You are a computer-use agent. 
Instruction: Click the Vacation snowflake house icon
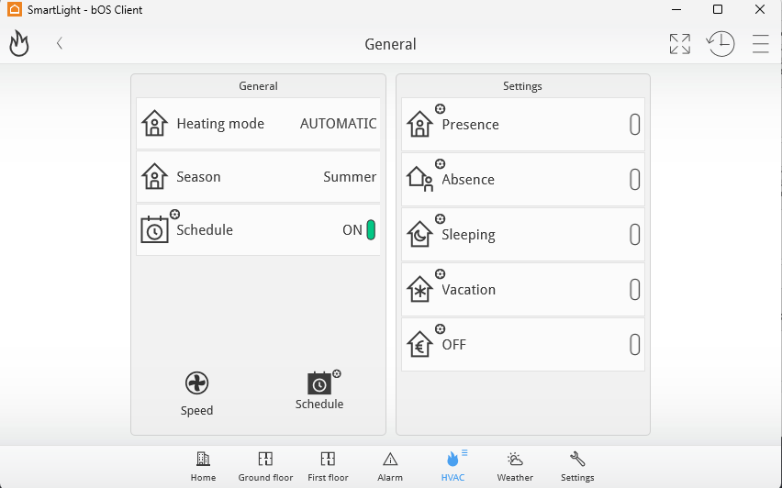420,289
